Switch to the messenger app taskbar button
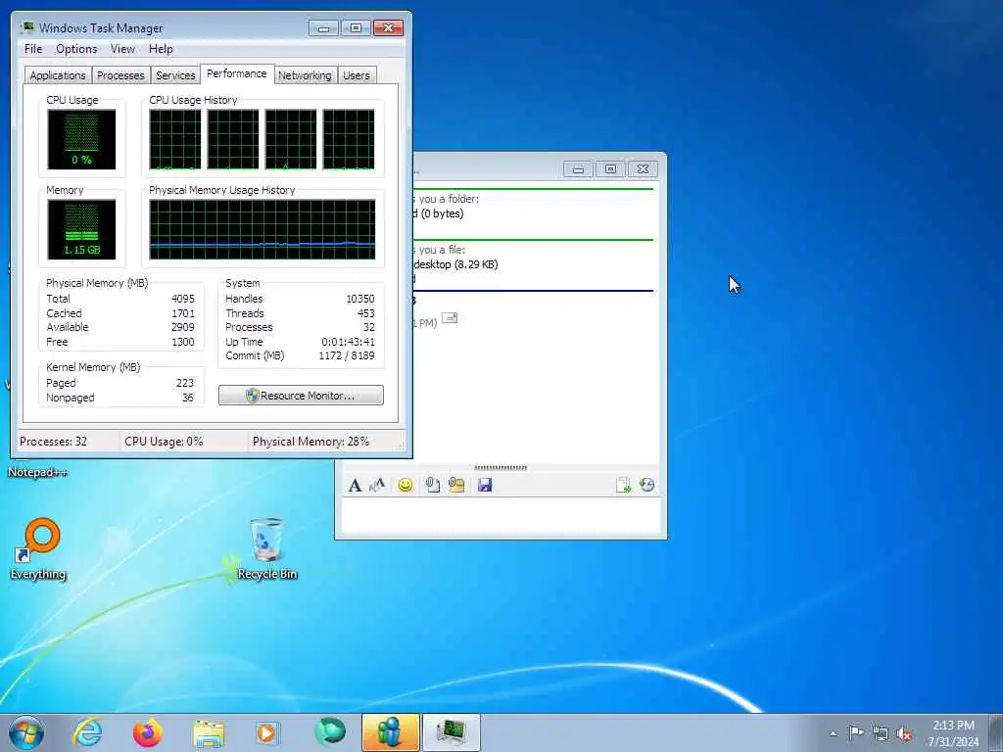The width and height of the screenshot is (1003, 752). (390, 732)
